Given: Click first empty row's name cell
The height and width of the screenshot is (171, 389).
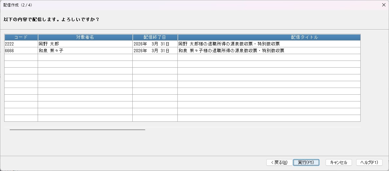Looking at the screenshot, I should click(x=85, y=57).
